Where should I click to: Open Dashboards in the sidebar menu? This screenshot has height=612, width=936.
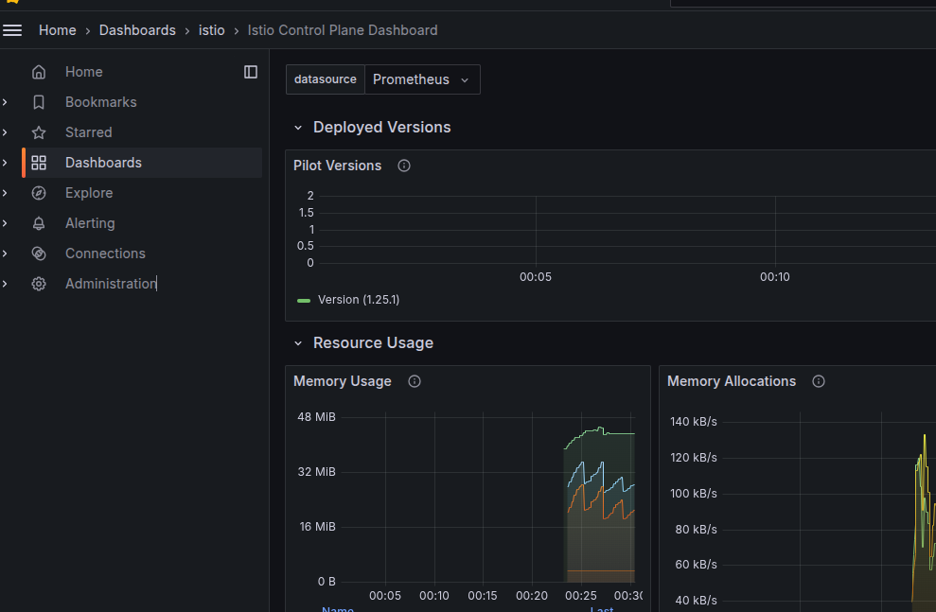(x=103, y=163)
